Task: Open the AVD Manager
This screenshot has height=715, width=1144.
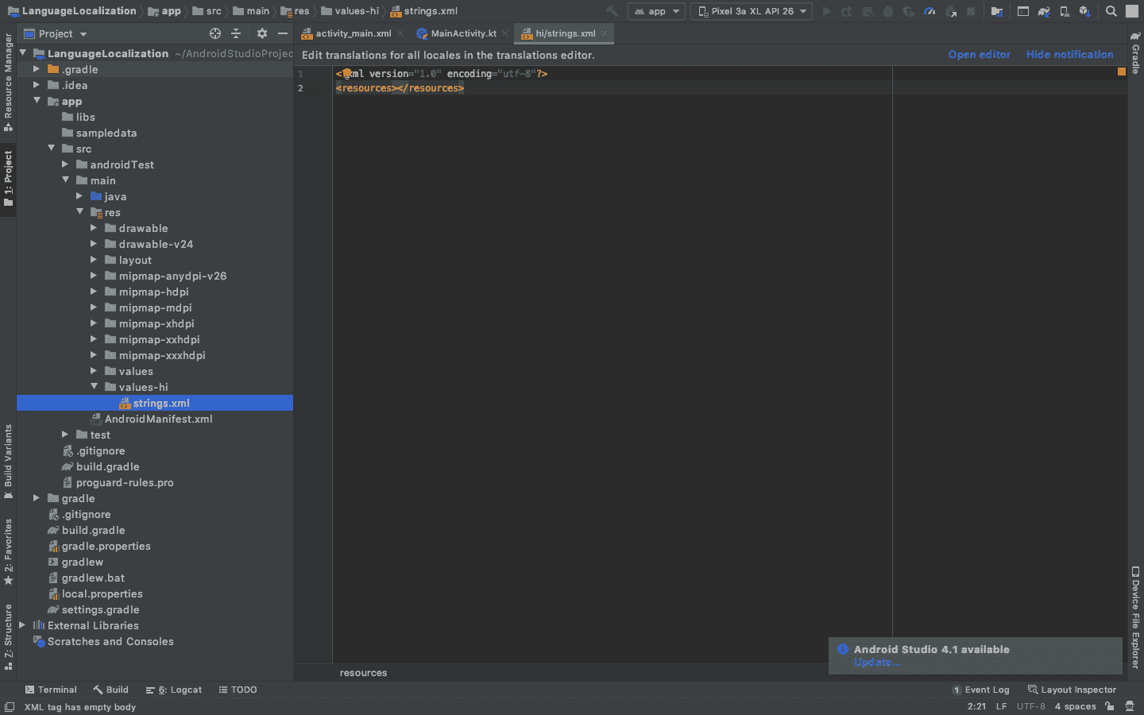Action: pos(1066,10)
